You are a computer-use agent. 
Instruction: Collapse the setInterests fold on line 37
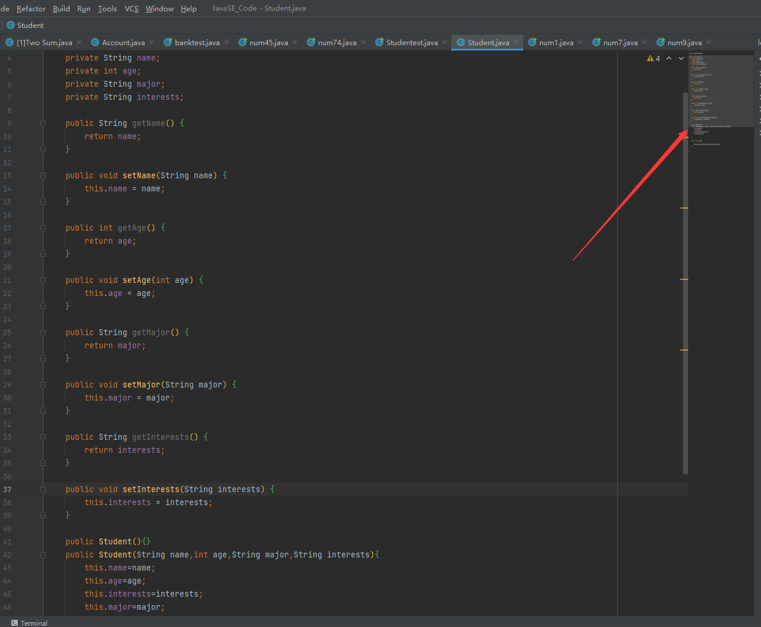43,490
